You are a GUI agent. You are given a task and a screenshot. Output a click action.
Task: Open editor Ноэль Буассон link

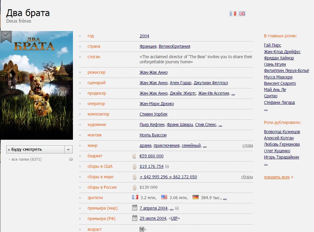[153, 135]
